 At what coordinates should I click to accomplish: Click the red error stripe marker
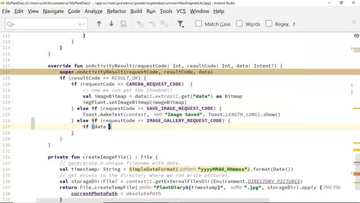(x=357, y=174)
